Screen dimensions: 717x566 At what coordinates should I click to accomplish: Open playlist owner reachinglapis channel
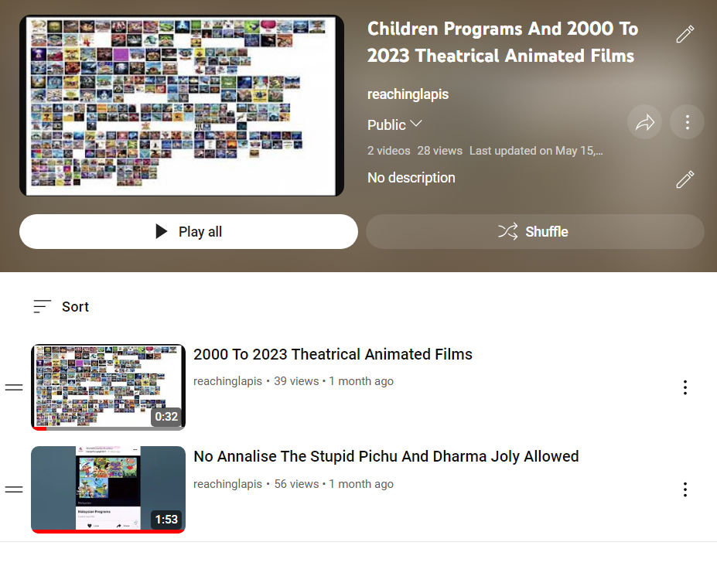[x=408, y=94]
